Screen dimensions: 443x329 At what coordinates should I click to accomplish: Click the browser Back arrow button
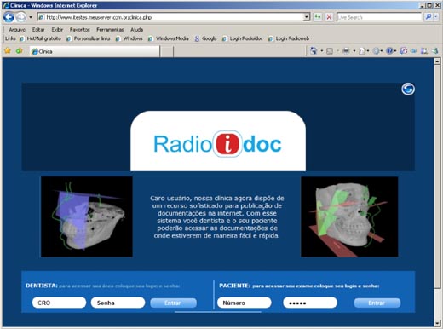[x=9, y=17]
